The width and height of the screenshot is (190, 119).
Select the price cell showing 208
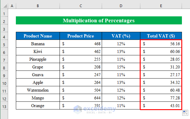coord(81,67)
